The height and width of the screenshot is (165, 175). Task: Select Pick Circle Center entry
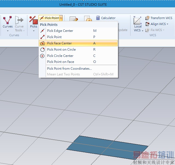(78, 56)
